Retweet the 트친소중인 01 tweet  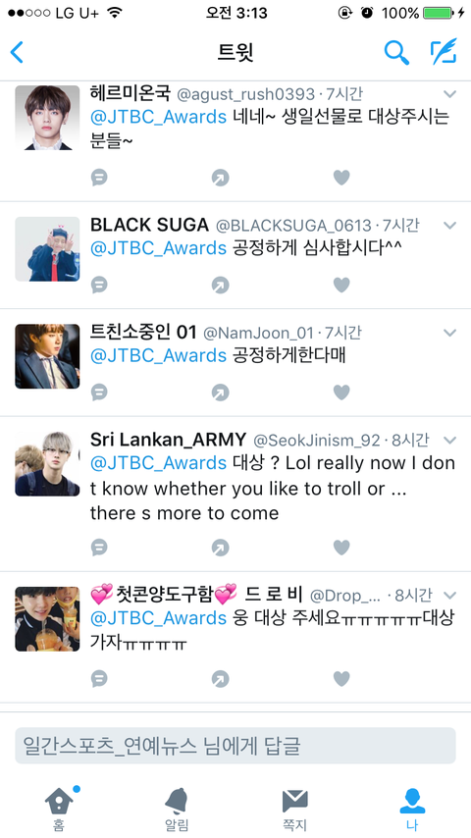click(220, 393)
